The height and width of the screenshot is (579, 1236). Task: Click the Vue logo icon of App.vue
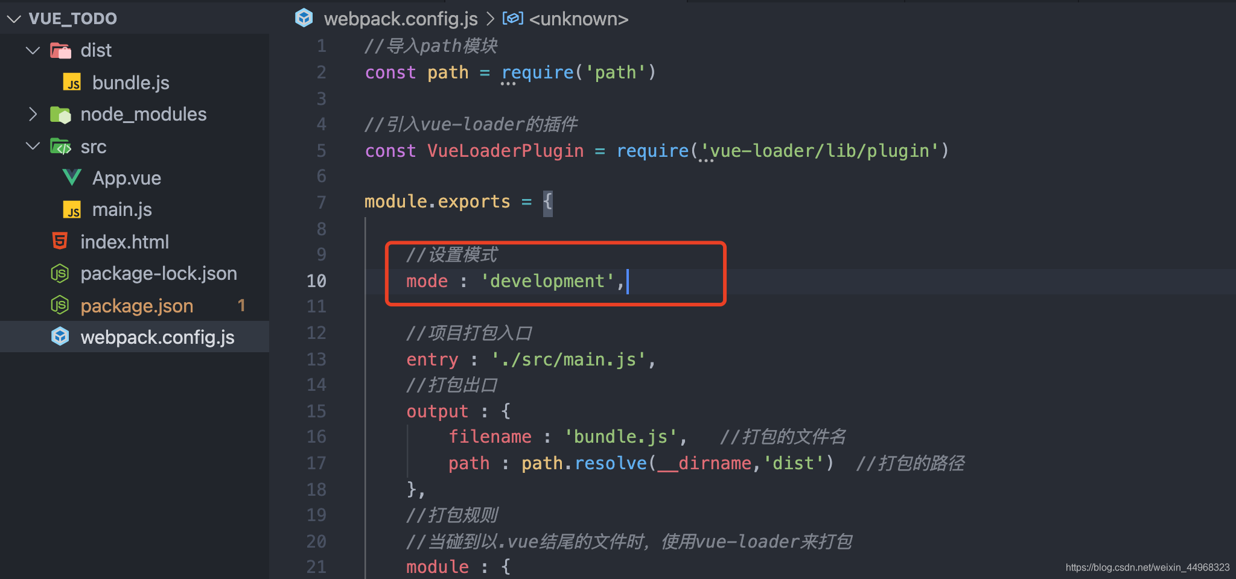click(72, 177)
